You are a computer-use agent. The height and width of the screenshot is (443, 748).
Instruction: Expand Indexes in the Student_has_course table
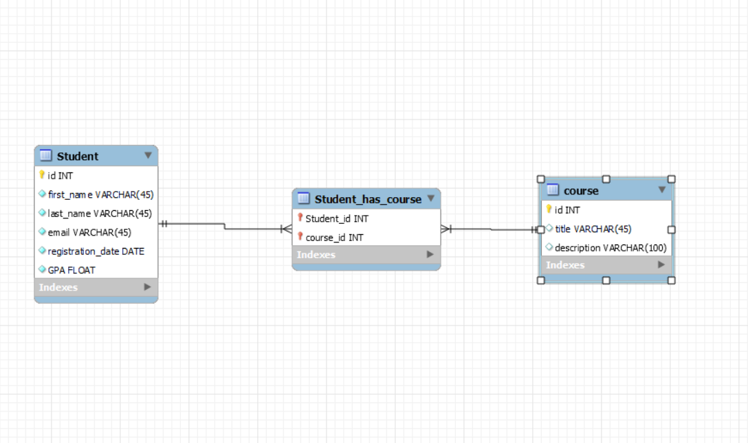coord(431,254)
